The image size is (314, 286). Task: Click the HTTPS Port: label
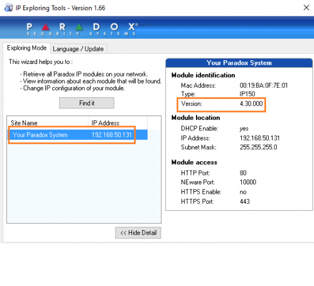197,201
